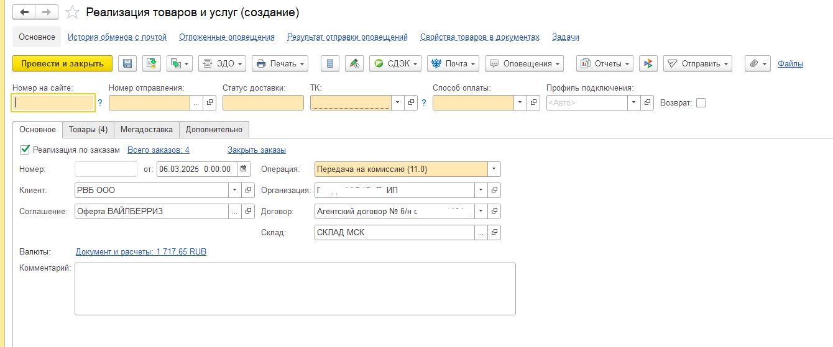The width and height of the screenshot is (833, 347).
Task: Select the top Основное navigation item
Action: (37, 37)
